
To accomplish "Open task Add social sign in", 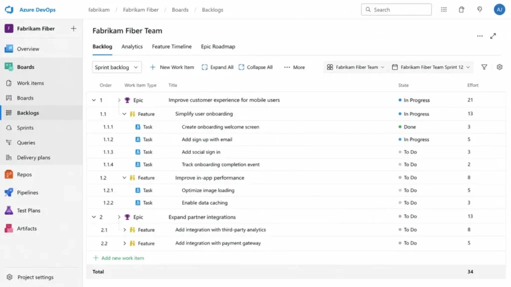I will point(201,152).
